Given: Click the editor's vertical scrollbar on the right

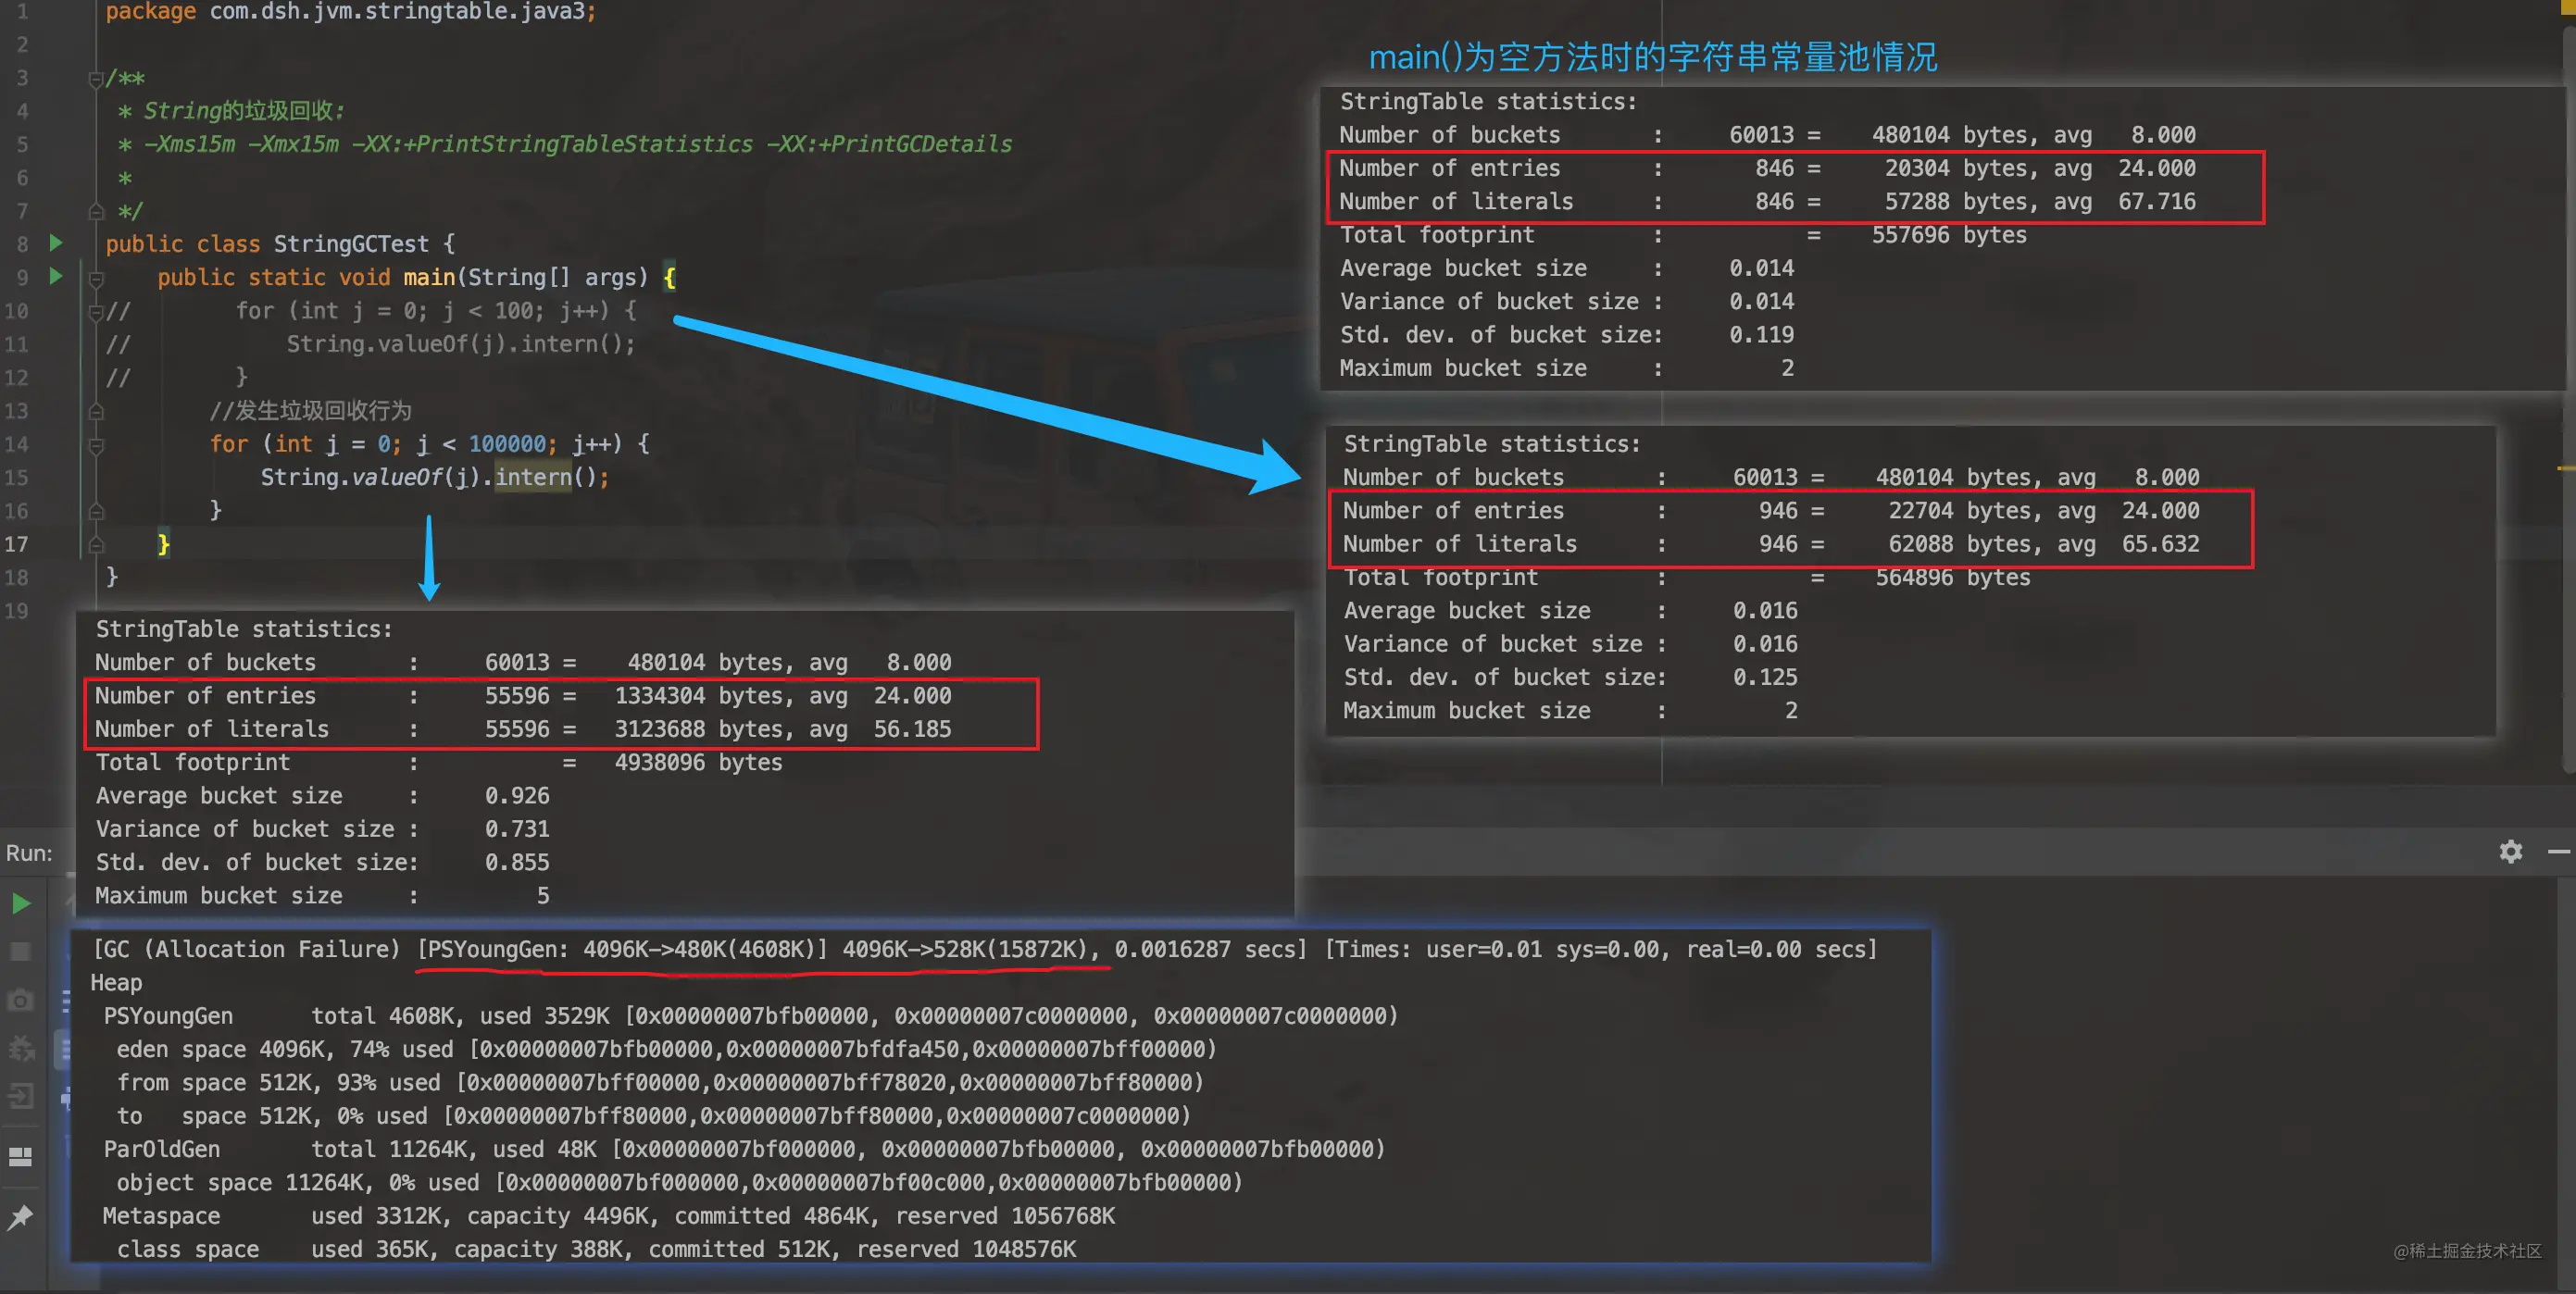Looking at the screenshot, I should click(x=2568, y=400).
